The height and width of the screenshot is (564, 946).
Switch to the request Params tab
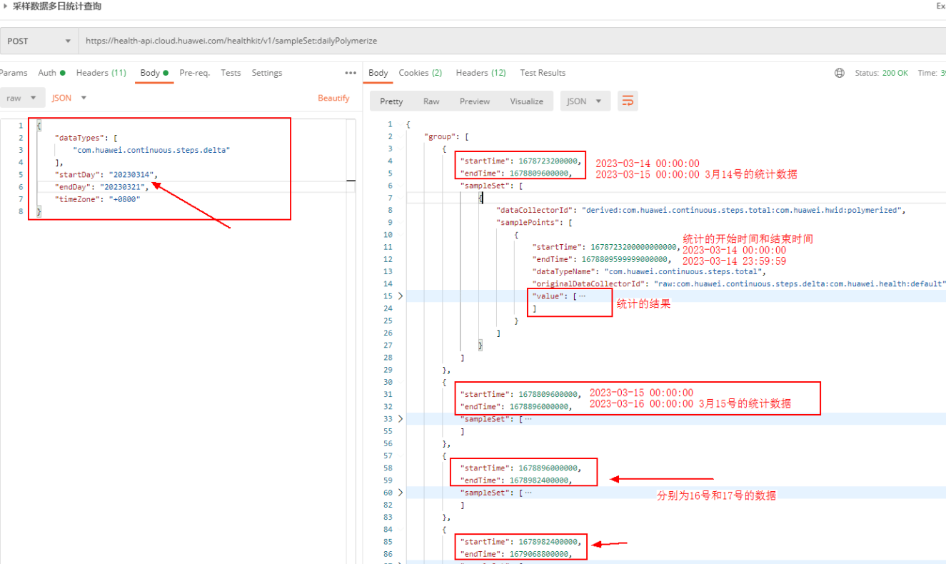click(14, 73)
